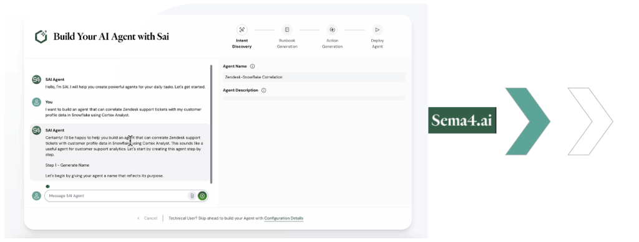Click the Agent Name text field
This screenshot has width=639, height=242.
click(x=315, y=77)
